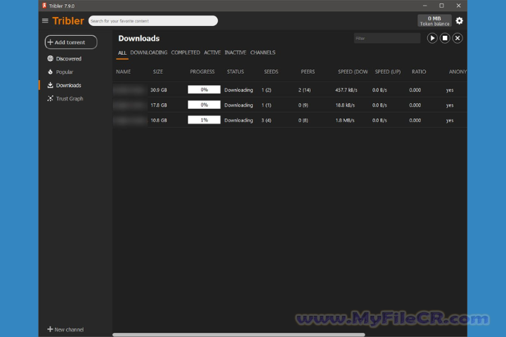This screenshot has height=337, width=506.
Task: Sort by the PROGRESS column header
Action: tap(202, 72)
